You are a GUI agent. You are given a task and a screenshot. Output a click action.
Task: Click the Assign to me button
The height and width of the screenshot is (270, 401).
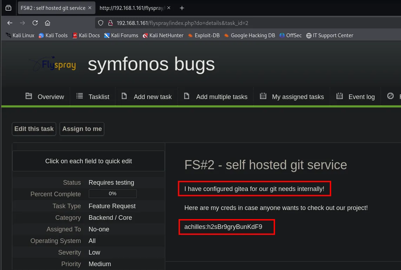coord(82,129)
